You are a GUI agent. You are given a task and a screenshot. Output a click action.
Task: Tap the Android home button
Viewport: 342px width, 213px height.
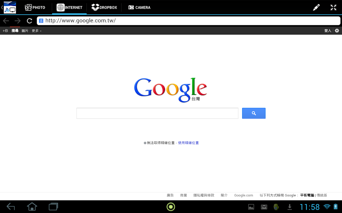coord(32,206)
